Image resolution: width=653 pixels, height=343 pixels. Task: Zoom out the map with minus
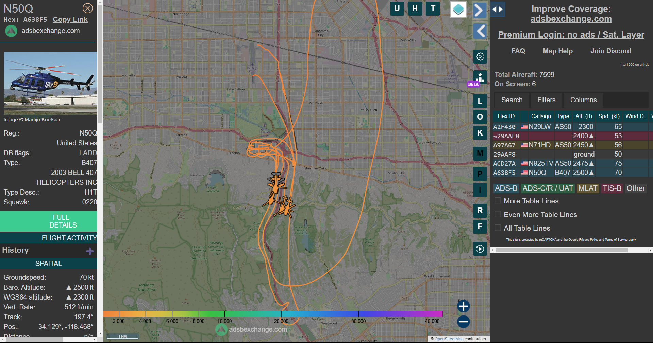pyautogui.click(x=463, y=321)
